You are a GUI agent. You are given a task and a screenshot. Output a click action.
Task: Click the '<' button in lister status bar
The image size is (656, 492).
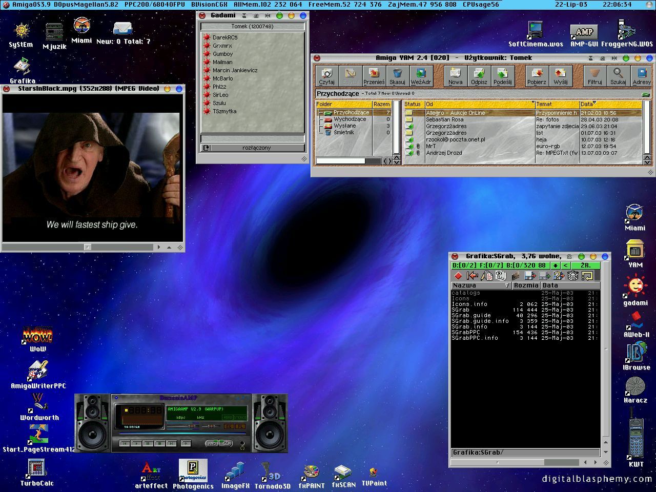tap(565, 265)
